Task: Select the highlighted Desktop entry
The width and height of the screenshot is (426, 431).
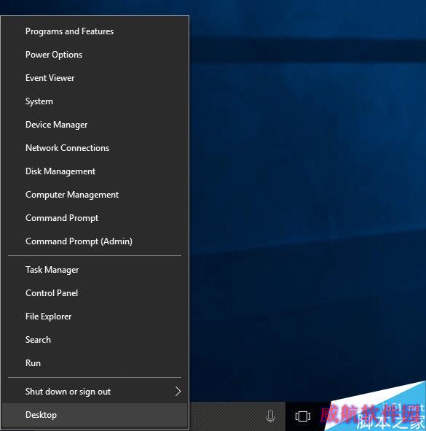Action: (x=95, y=415)
